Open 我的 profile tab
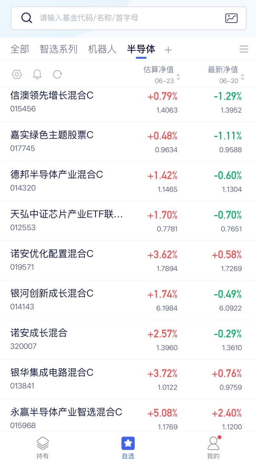Screen dimensions: 256x473 pos(213,447)
